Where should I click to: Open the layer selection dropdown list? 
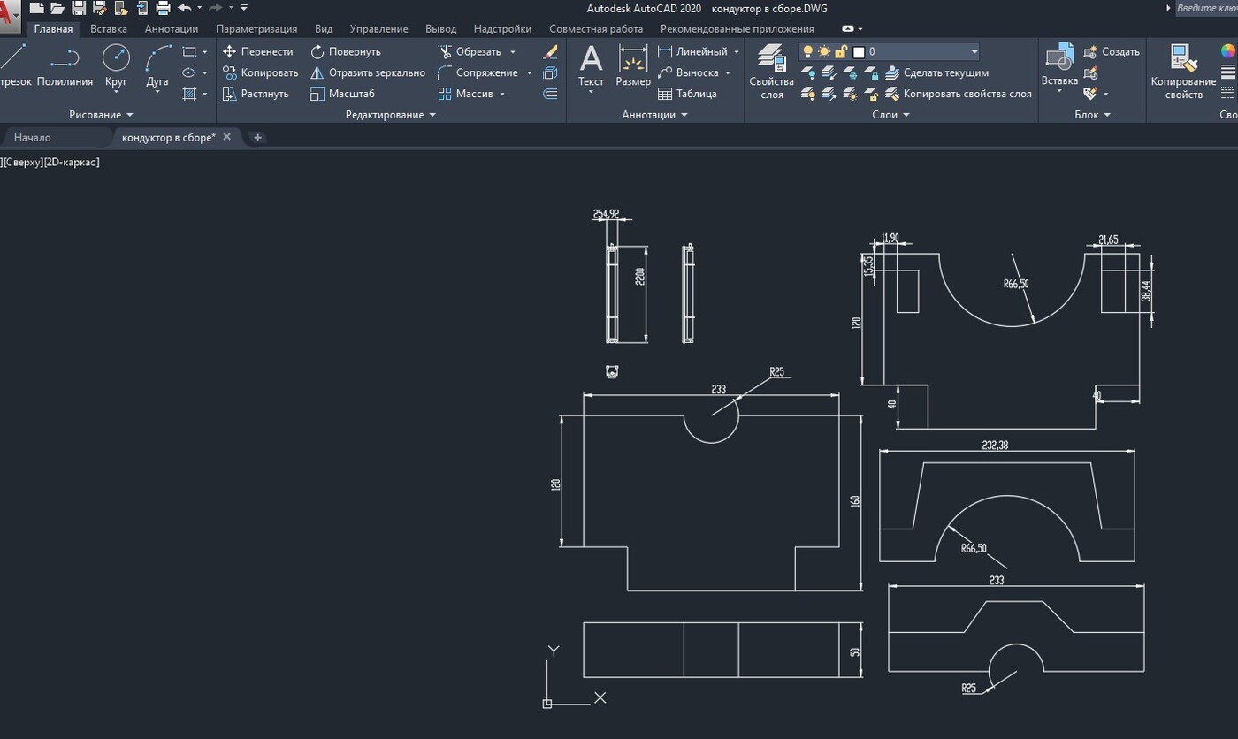coord(974,52)
